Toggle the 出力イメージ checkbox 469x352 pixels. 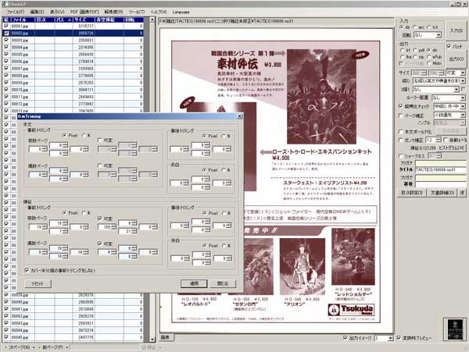tap(345, 338)
